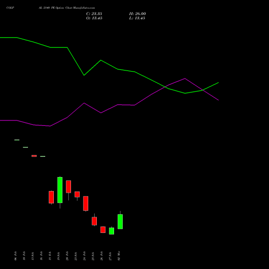Select the green dash mark above 16 Feb

point(43,157)
